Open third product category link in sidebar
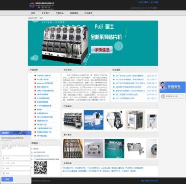This screenshot has width=186, height=184. point(45,83)
